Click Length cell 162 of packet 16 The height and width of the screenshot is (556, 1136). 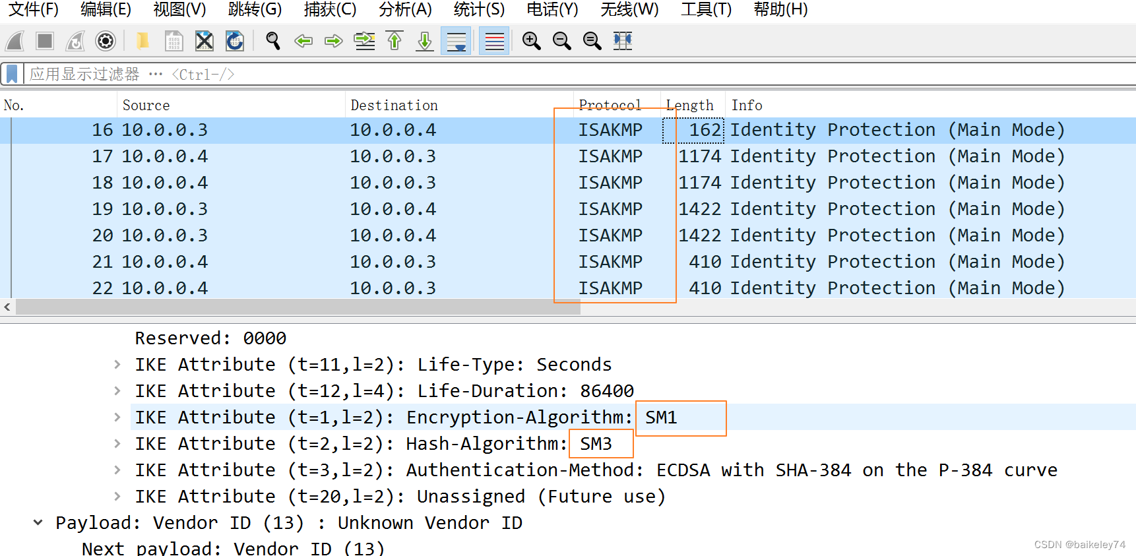point(693,130)
